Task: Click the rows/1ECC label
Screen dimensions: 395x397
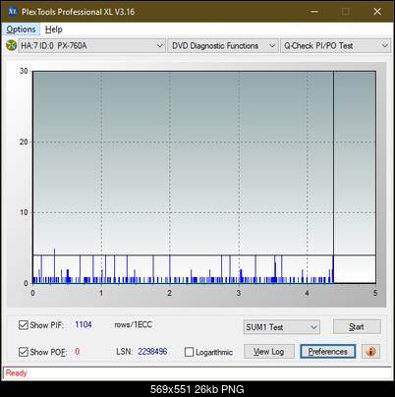Action: coord(133,324)
